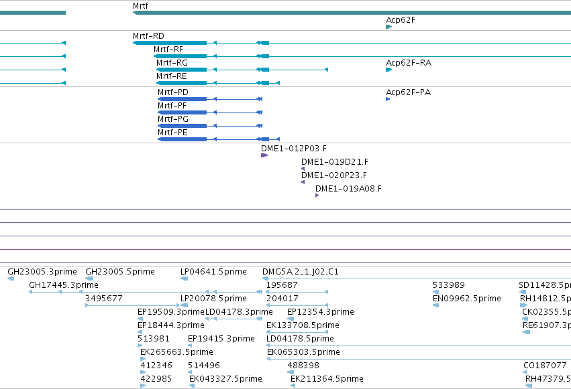Select the 514496 feature label
The height and width of the screenshot is (389, 571).
(204, 366)
